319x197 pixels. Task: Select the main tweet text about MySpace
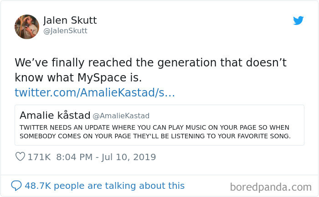[x=150, y=70]
